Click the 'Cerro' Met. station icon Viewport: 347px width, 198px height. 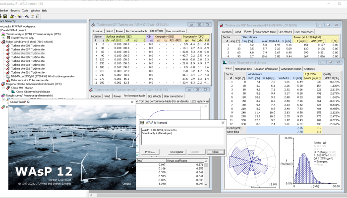pyautogui.click(x=8, y=88)
